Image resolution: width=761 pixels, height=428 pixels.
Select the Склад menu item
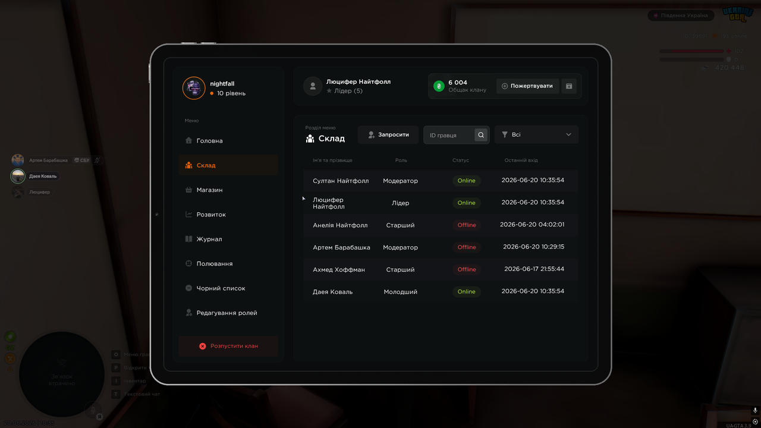[x=228, y=165]
